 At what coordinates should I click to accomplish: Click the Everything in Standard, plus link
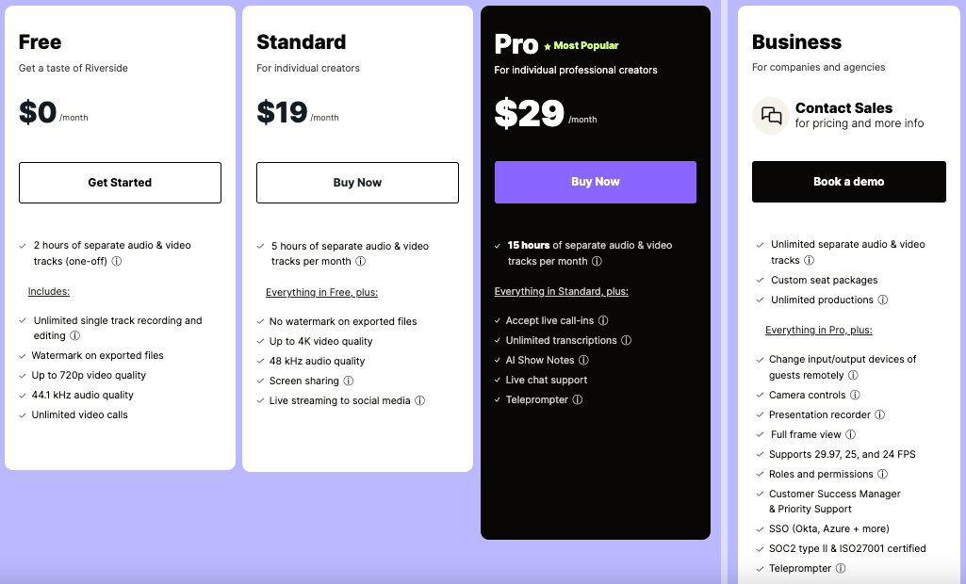pyautogui.click(x=561, y=292)
